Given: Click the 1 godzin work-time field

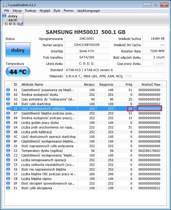Looking at the screenshot, I should pos(154,64).
